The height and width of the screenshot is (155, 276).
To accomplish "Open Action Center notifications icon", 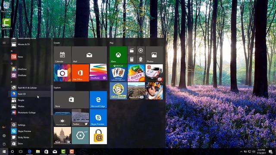I will tap(270, 152).
